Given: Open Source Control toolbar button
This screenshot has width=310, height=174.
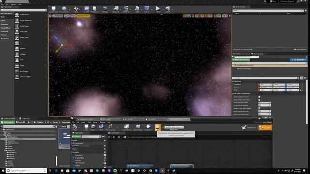Looking at the screenshot, I should pyautogui.click(x=64, y=9).
